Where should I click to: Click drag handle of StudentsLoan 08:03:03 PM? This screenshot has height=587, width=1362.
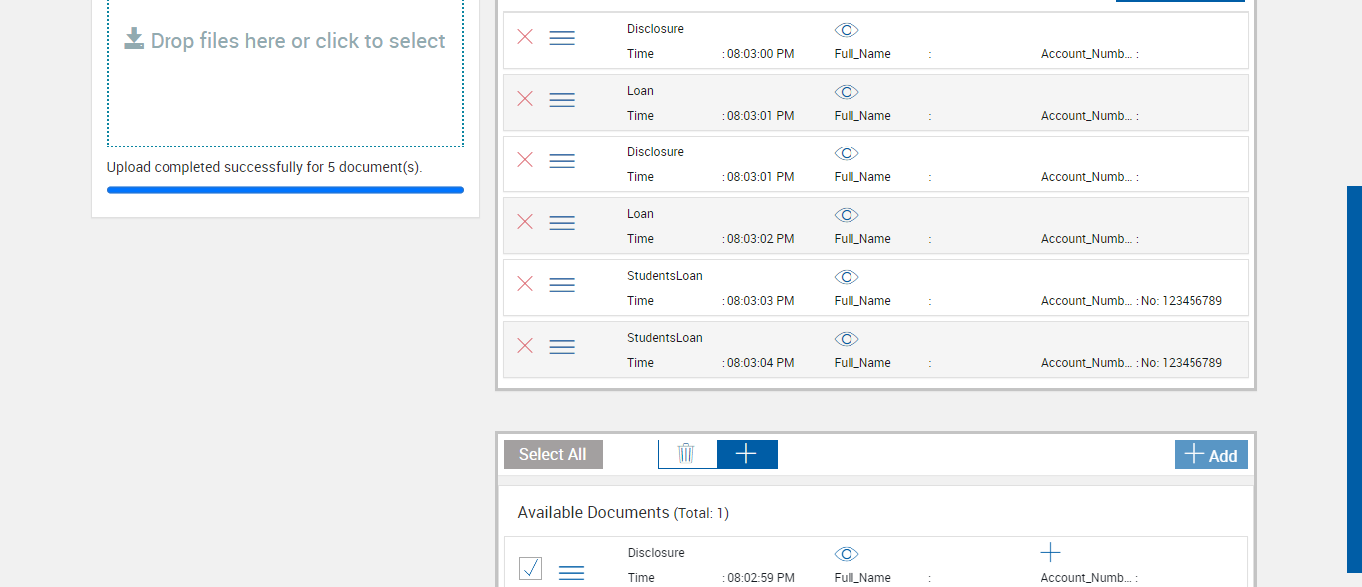tap(562, 285)
